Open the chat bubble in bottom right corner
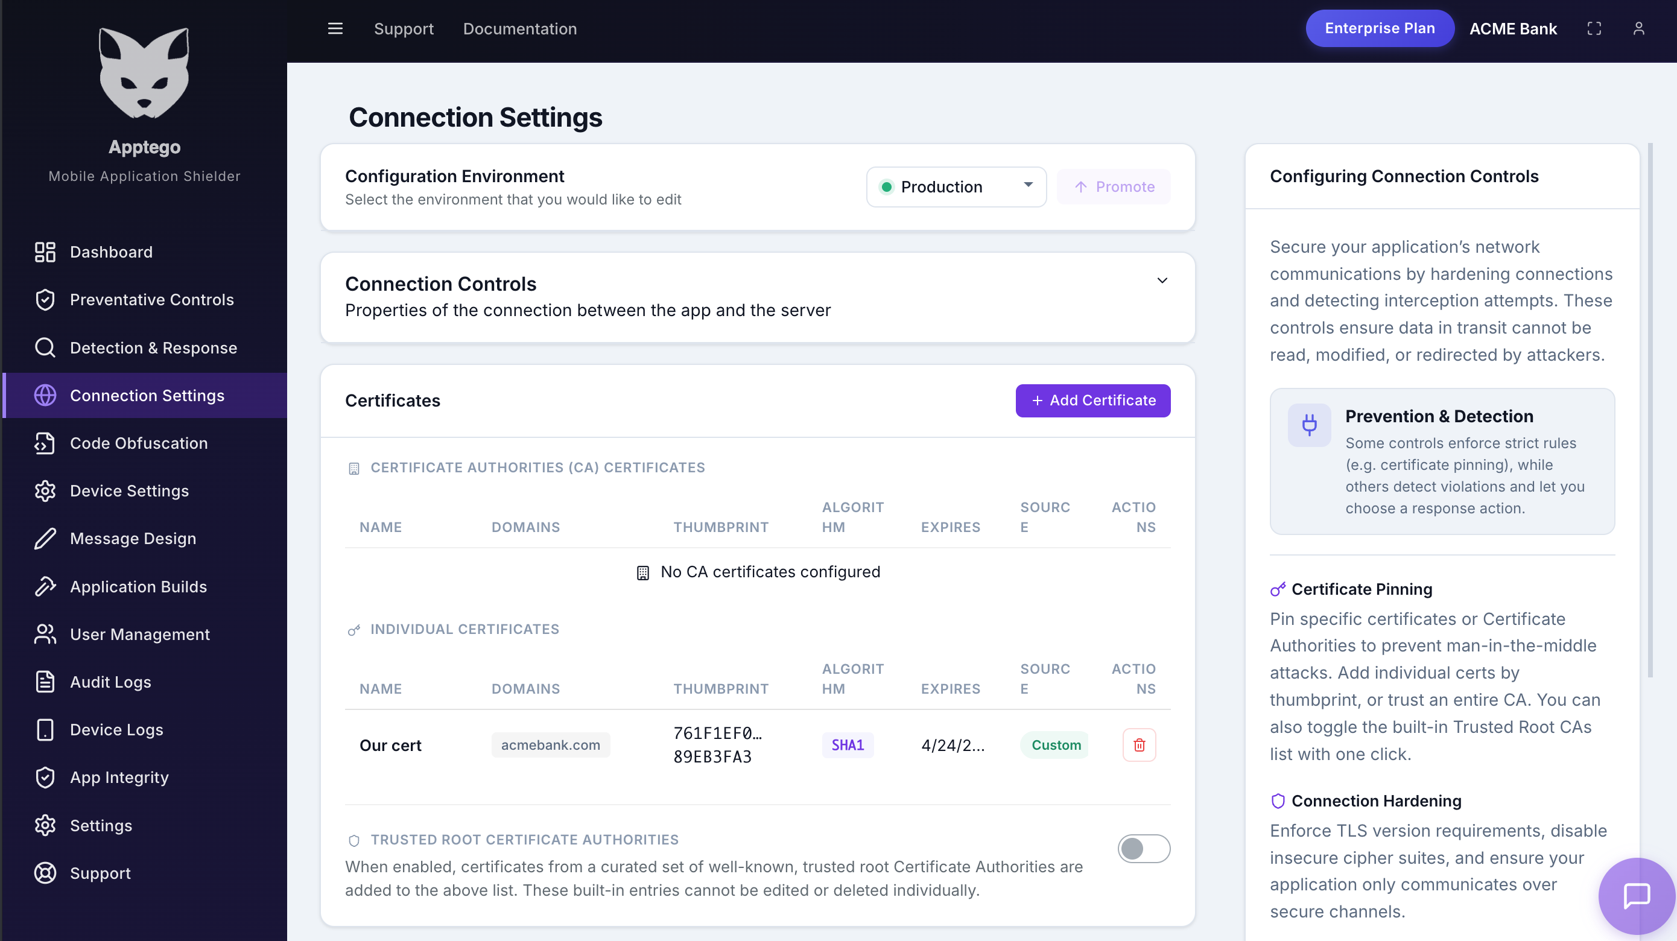Screen dimensions: 1677x941 1636,895
